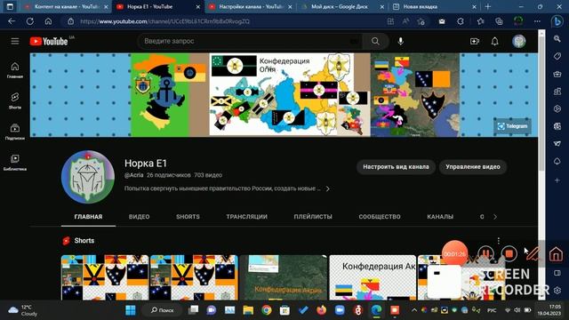Open Библиотека in the left sidebar
Viewport: 569px width, 320px height.
15,162
